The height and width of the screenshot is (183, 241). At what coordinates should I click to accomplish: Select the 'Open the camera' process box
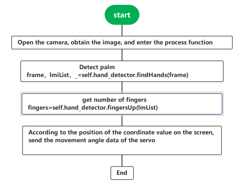pyautogui.click(x=122, y=43)
